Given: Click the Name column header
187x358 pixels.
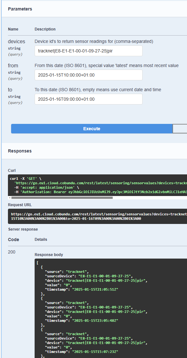Looking at the screenshot, I should point(13,29).
